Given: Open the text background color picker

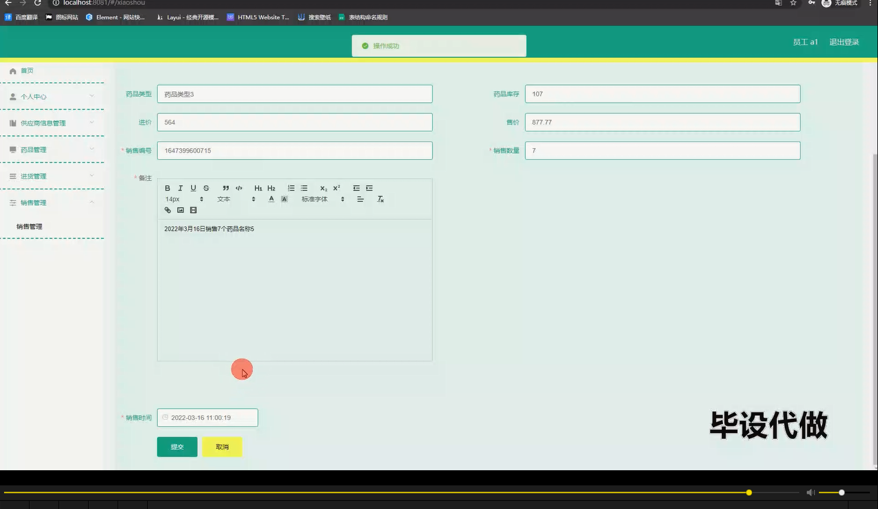Looking at the screenshot, I should [x=284, y=199].
